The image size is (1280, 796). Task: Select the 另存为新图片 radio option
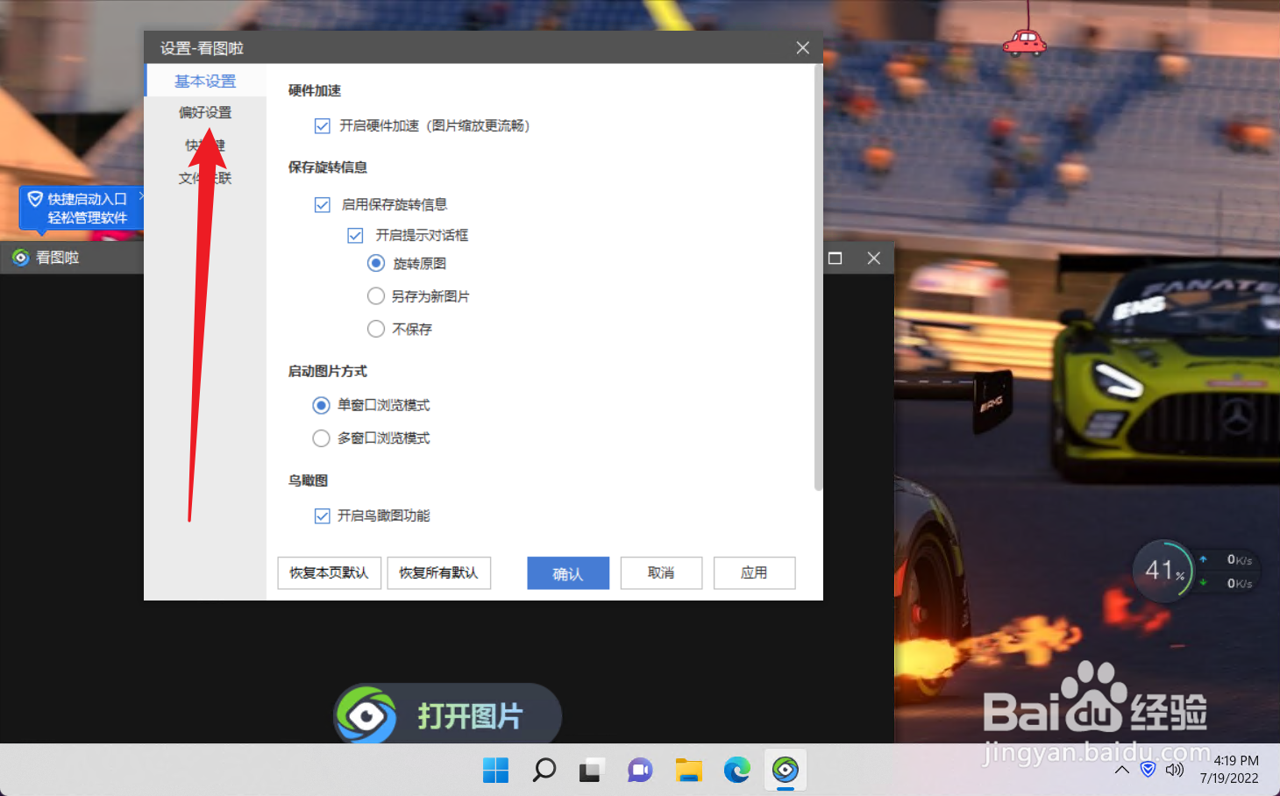376,296
